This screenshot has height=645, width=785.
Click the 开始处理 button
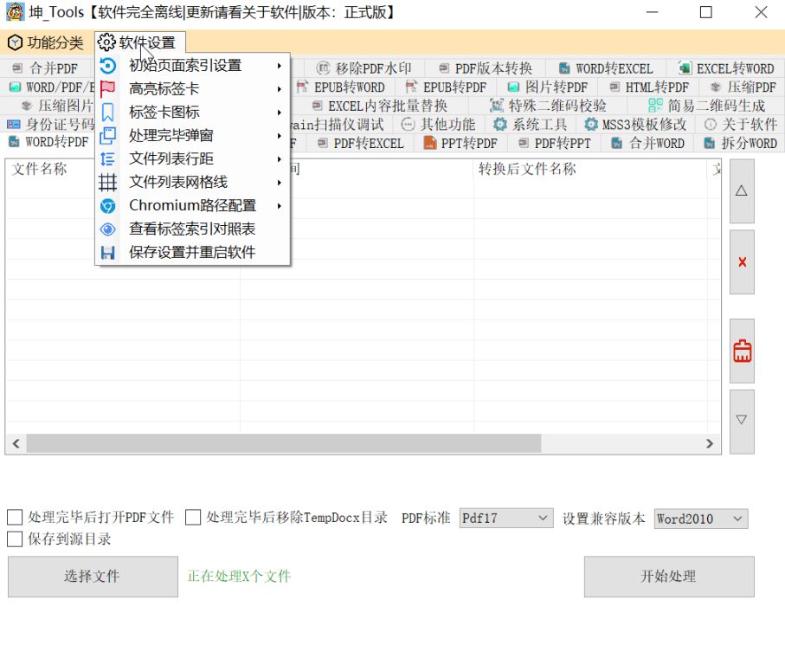[669, 577]
